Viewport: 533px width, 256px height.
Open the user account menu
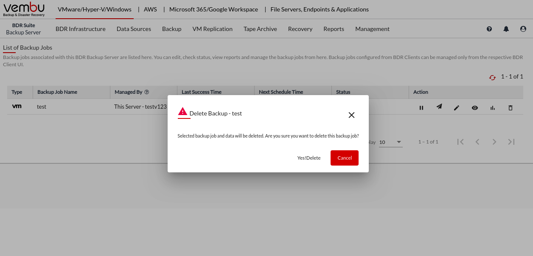pyautogui.click(x=523, y=29)
